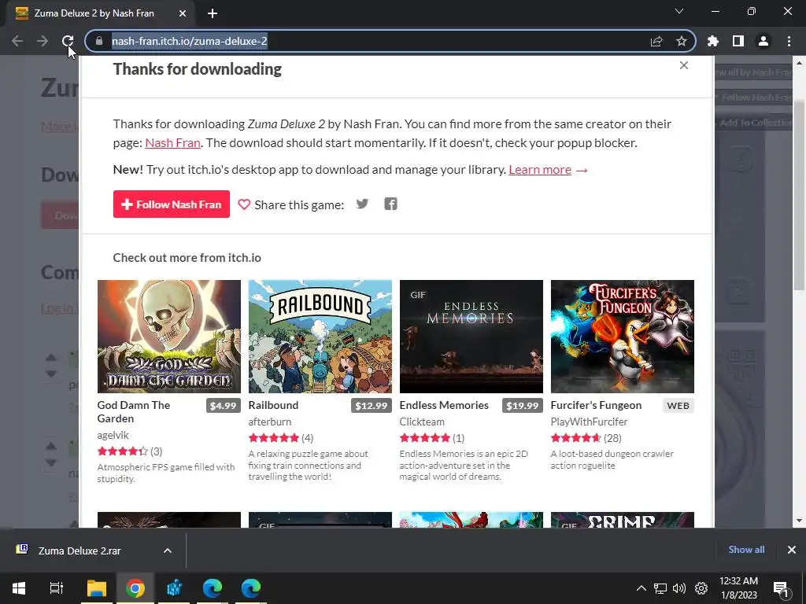Click the dialog's vertical scrollbar thumb
The image size is (806, 604).
(798, 195)
